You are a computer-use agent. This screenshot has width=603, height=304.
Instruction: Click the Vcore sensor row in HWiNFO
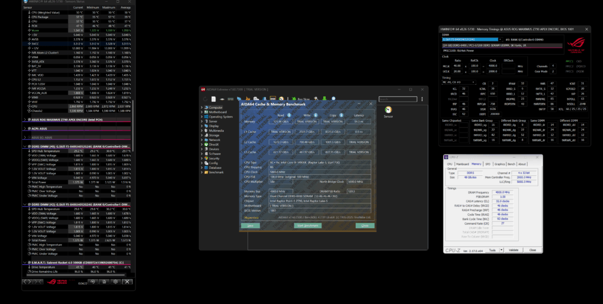(x=77, y=31)
